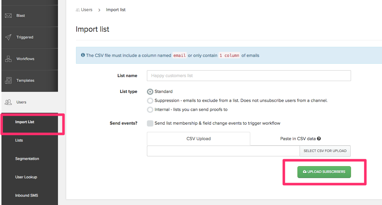This screenshot has width=382, height=205.
Task: Click the 'Send events?' label
Action: (x=123, y=123)
